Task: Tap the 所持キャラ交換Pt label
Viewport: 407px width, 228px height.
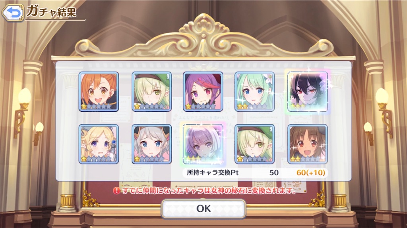Action: (213, 173)
